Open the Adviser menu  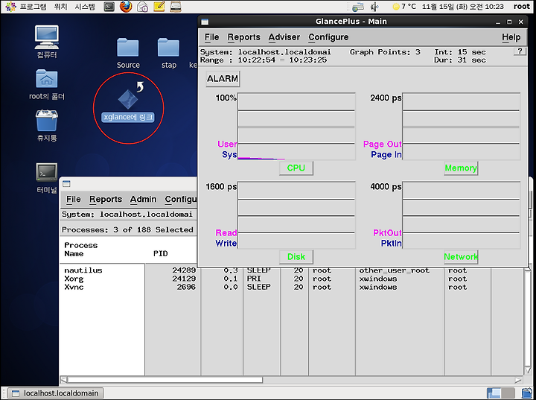click(x=284, y=37)
